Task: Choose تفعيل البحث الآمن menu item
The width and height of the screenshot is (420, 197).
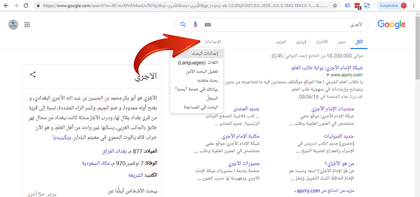Action: pyautogui.click(x=196, y=72)
